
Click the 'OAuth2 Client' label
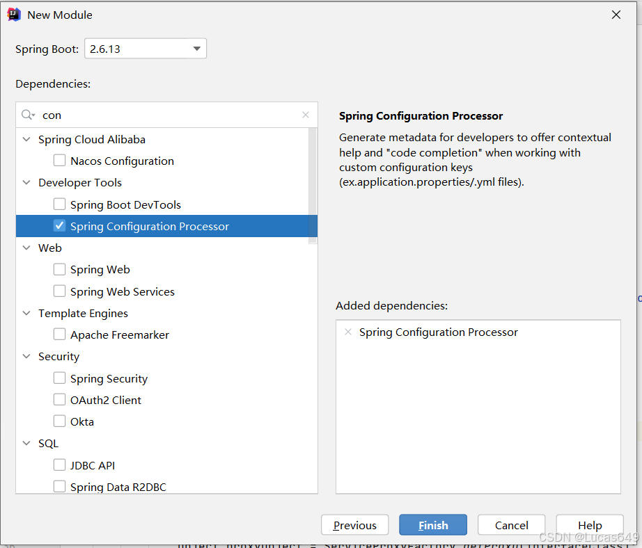pos(106,400)
